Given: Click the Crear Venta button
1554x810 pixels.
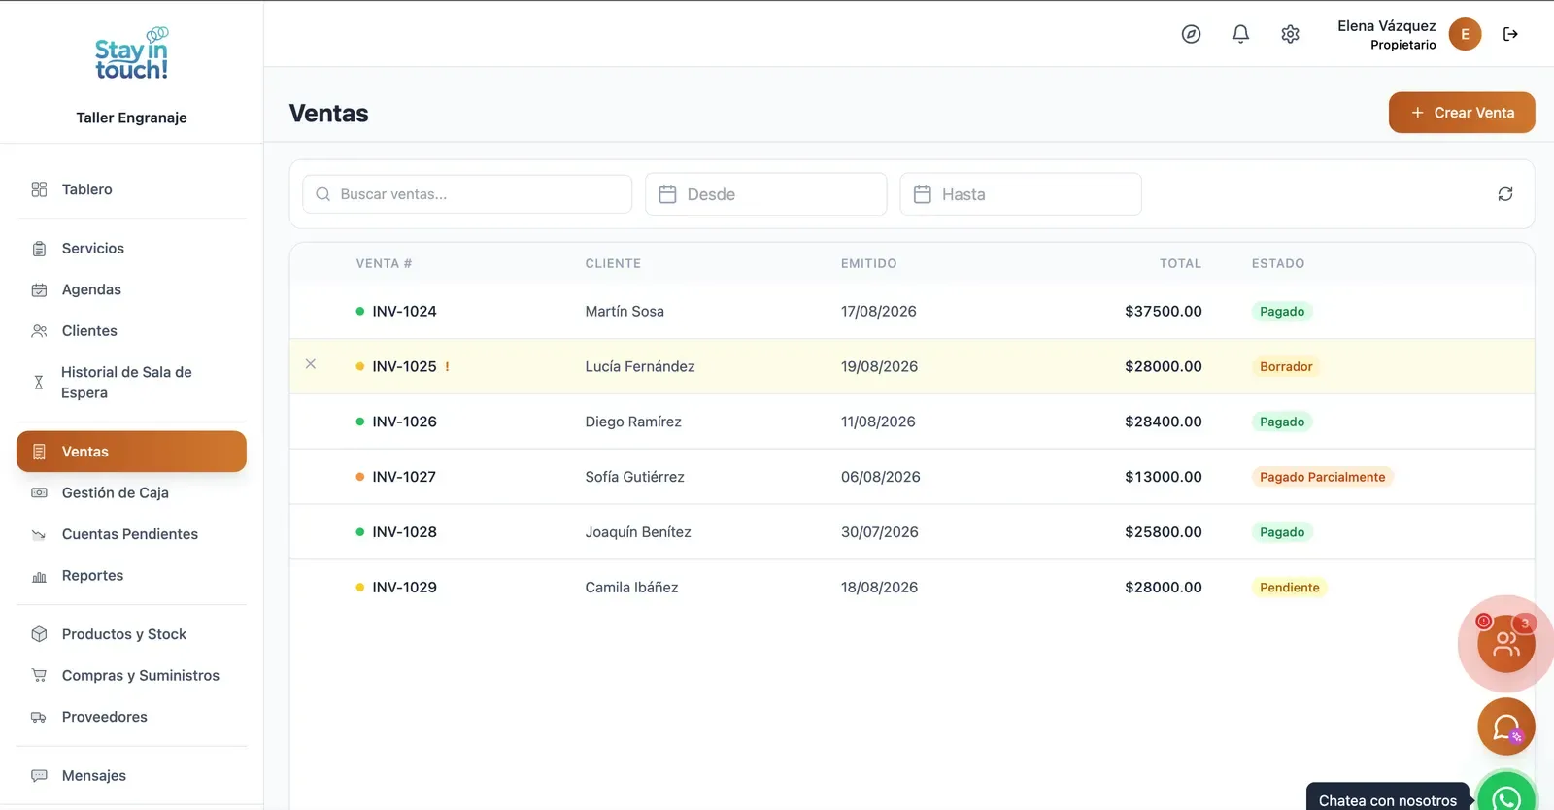Looking at the screenshot, I should pyautogui.click(x=1462, y=113).
